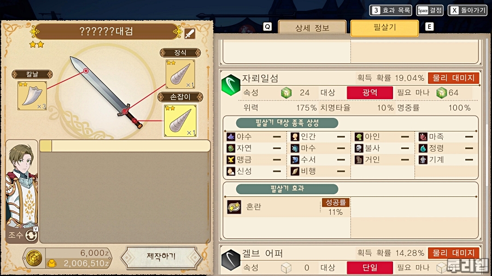Select the 칼날 blade material slot

[x=32, y=96]
